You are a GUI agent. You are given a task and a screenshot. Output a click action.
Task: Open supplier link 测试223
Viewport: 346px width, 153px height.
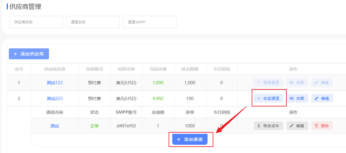[x=55, y=98]
